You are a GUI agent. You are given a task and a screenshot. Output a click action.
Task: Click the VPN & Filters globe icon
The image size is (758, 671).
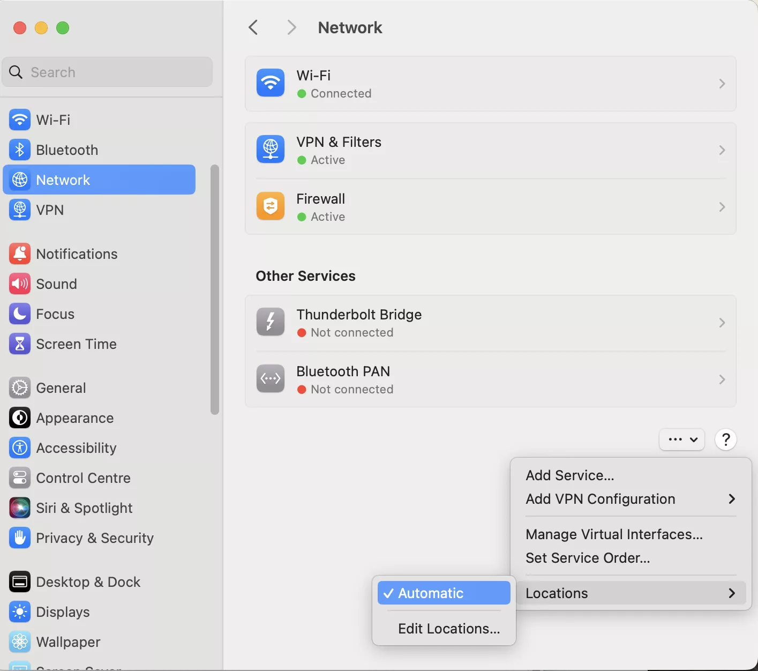click(x=271, y=149)
